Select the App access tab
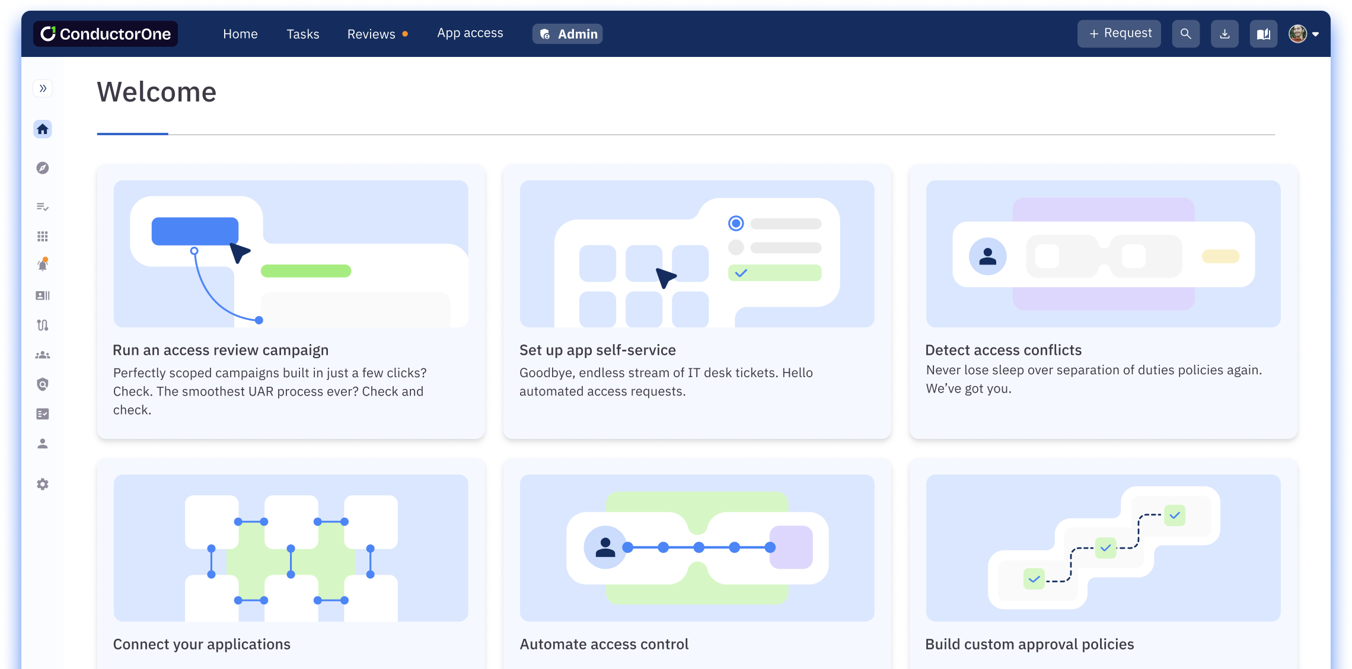 470,33
